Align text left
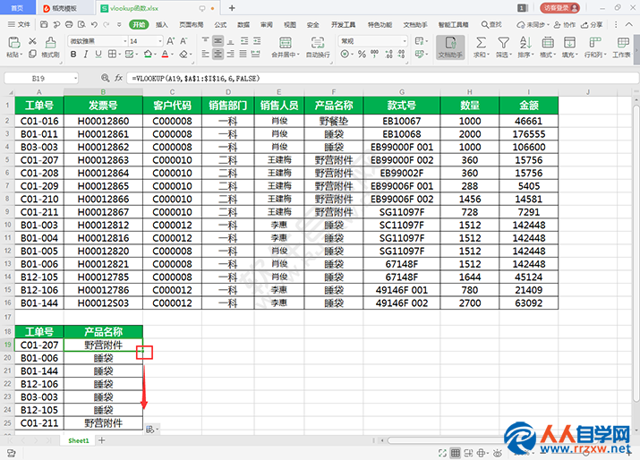The height and width of the screenshot is (460, 640). (x=205, y=54)
